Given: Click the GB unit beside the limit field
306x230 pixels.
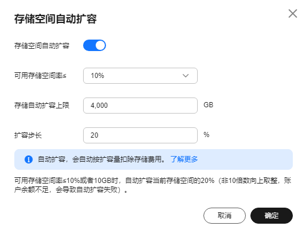Looking at the screenshot, I should [x=209, y=105].
